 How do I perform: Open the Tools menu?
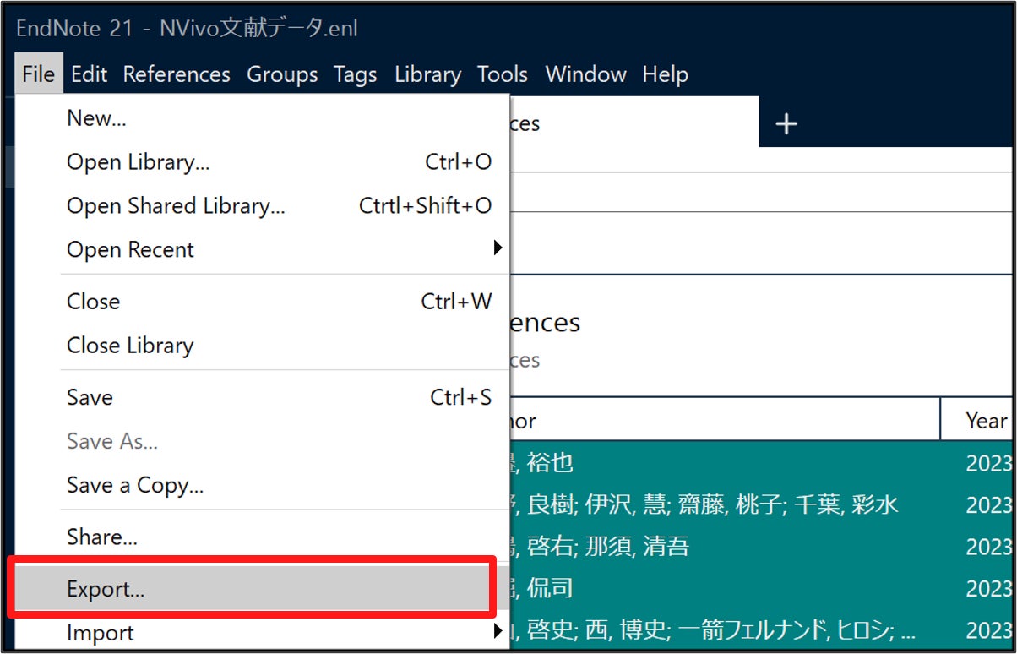coord(503,74)
